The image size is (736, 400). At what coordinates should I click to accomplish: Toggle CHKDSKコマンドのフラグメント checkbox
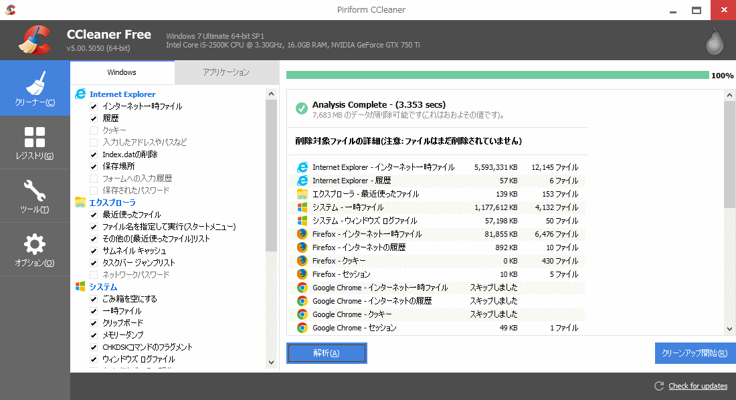click(94, 347)
